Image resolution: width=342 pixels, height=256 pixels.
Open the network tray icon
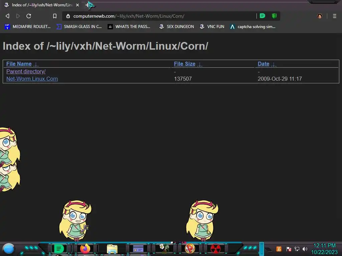click(297, 249)
